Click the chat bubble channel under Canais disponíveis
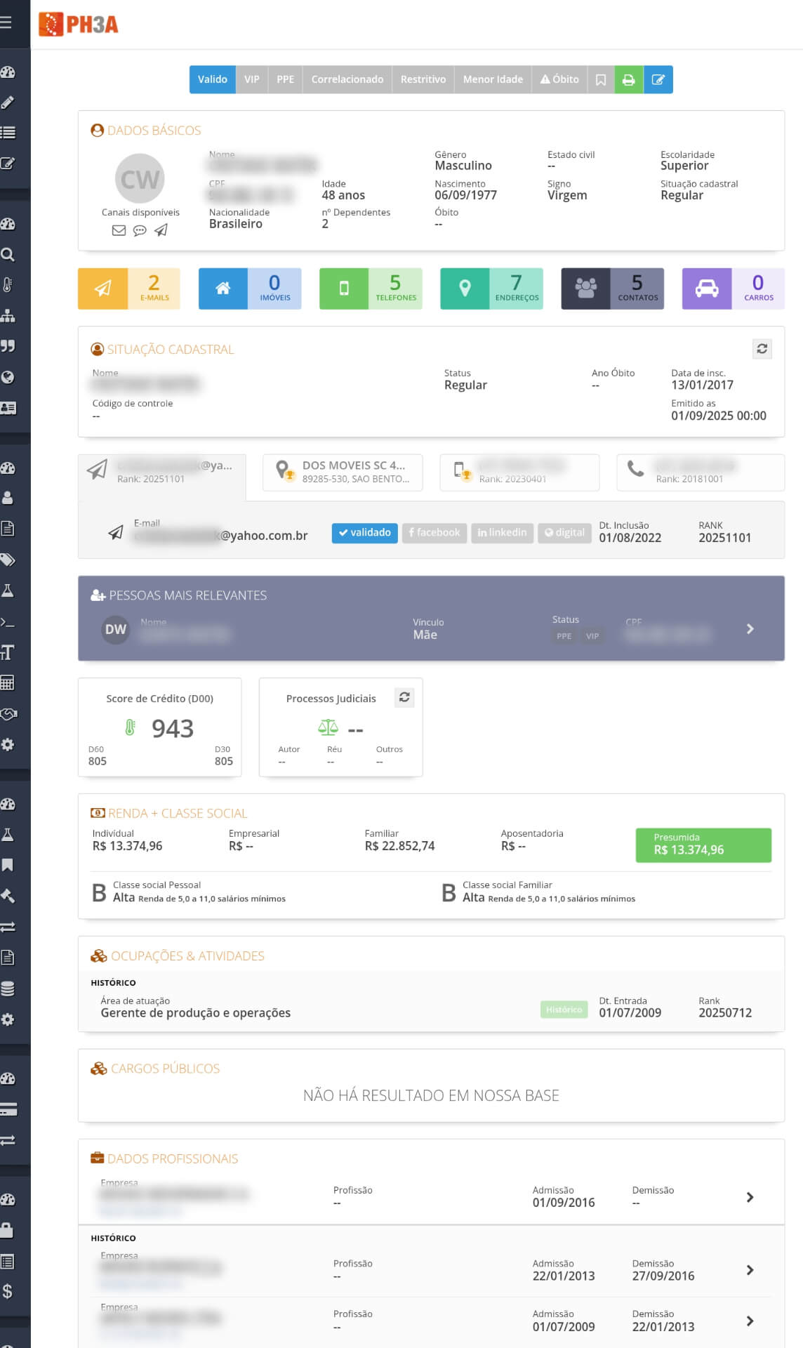The image size is (803, 1348). point(140,230)
